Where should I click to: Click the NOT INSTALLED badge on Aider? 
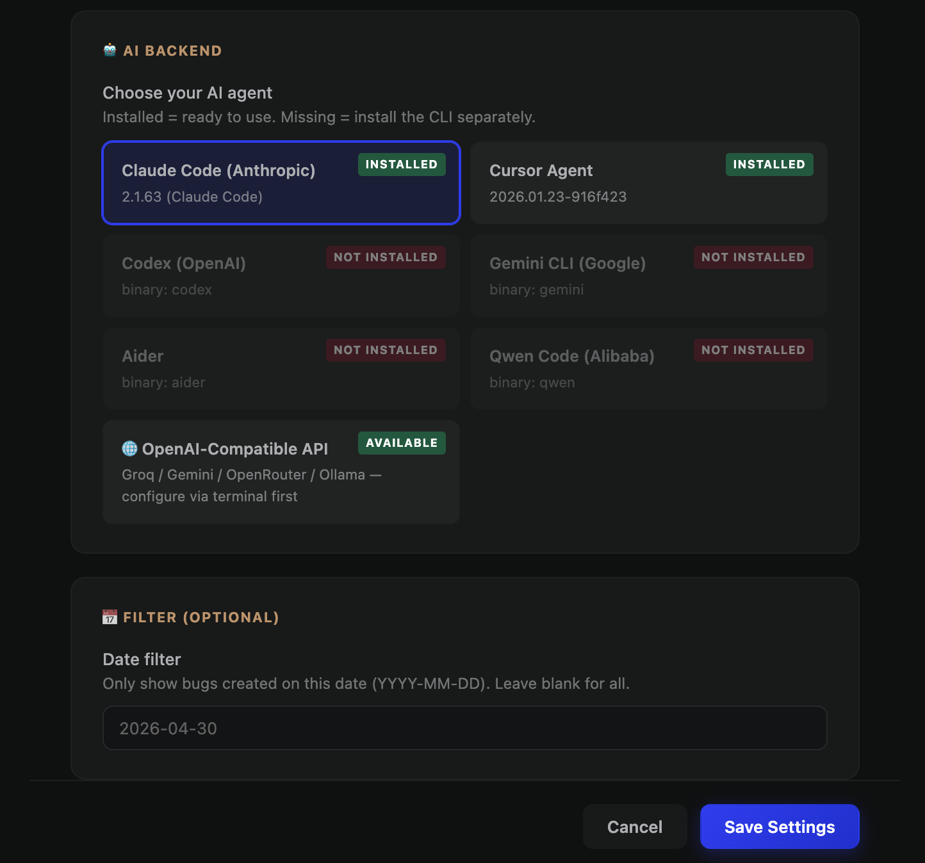point(386,350)
